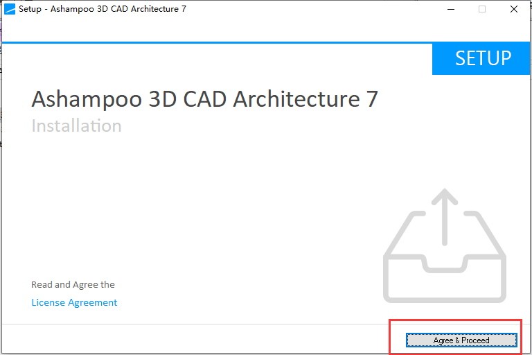The width and height of the screenshot is (532, 355).
Task: Close the Ashampoo setup window
Action: pyautogui.click(x=514, y=9)
